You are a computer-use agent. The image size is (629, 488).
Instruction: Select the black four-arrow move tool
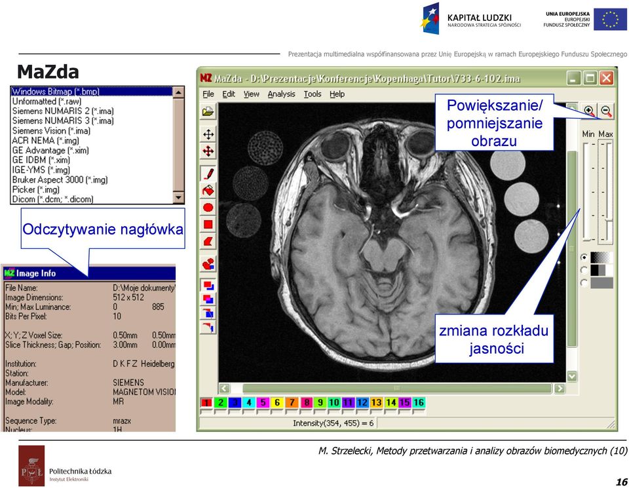click(x=208, y=134)
